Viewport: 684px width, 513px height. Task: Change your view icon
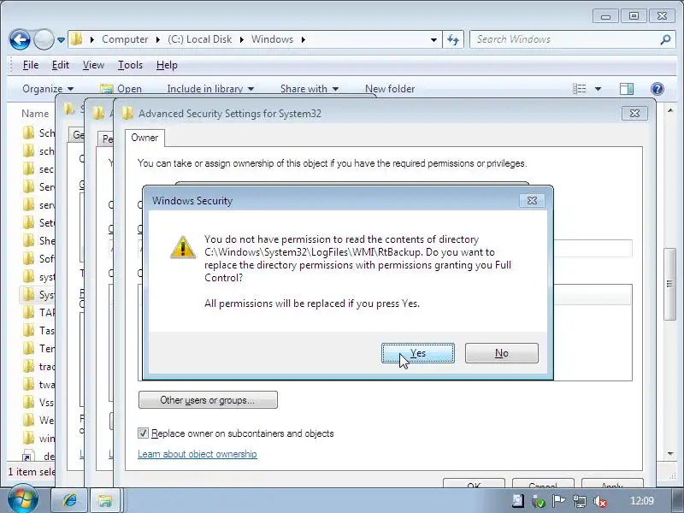(579, 89)
